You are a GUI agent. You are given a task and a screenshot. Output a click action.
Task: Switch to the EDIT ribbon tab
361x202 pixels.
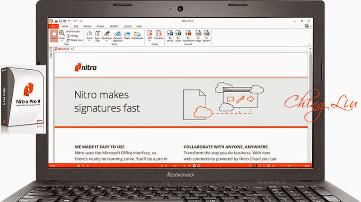click(x=76, y=27)
